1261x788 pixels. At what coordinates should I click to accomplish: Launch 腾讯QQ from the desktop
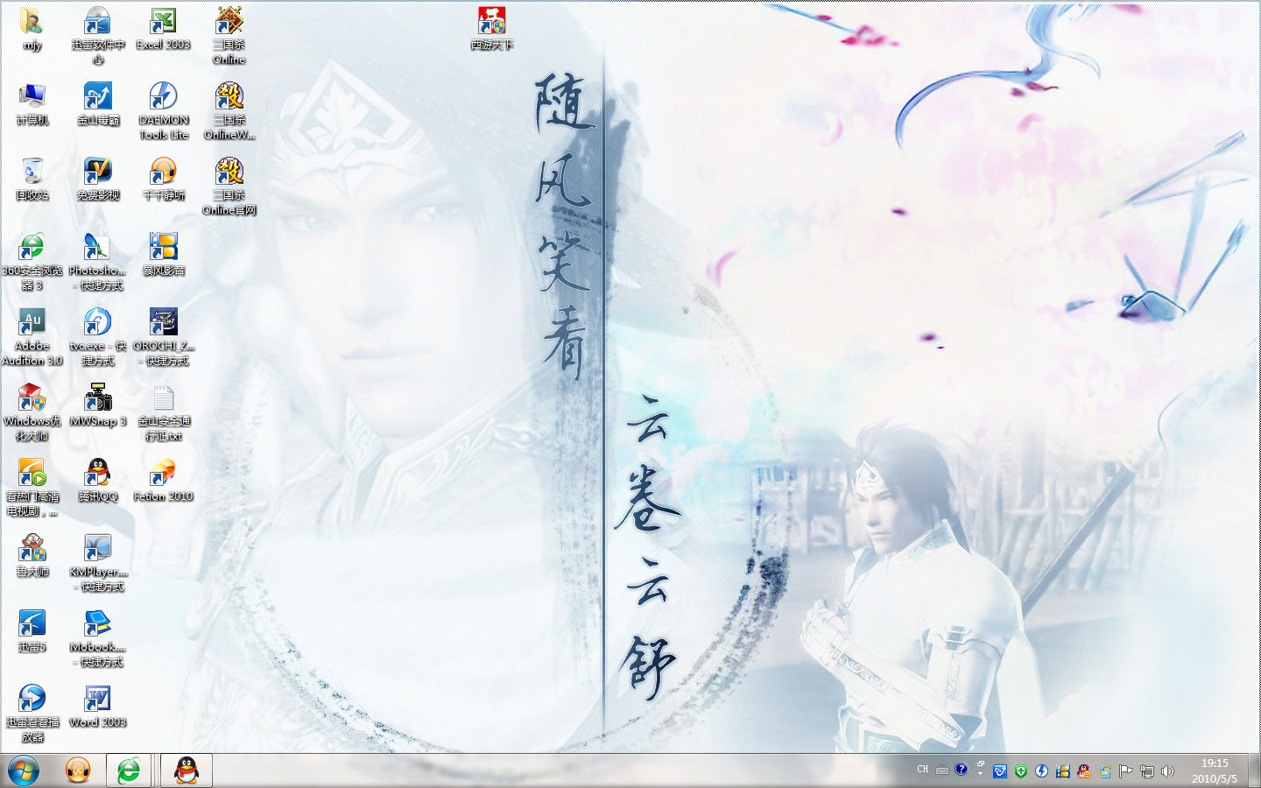tap(97, 482)
